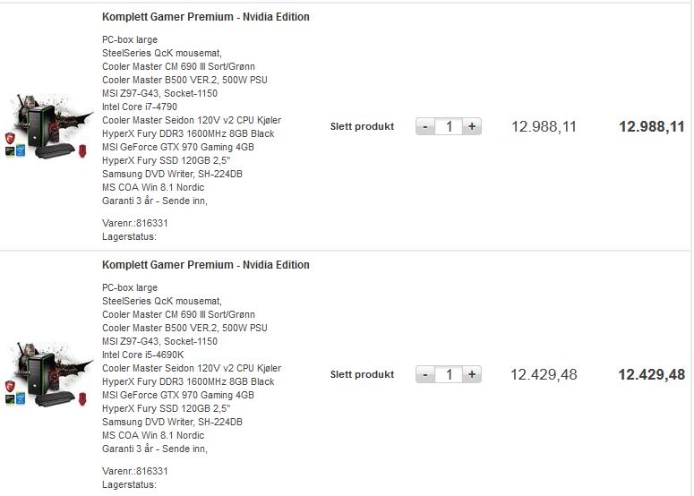Decrease quantity of the i5-4690K computer
The width and height of the screenshot is (694, 496).
[x=424, y=374]
